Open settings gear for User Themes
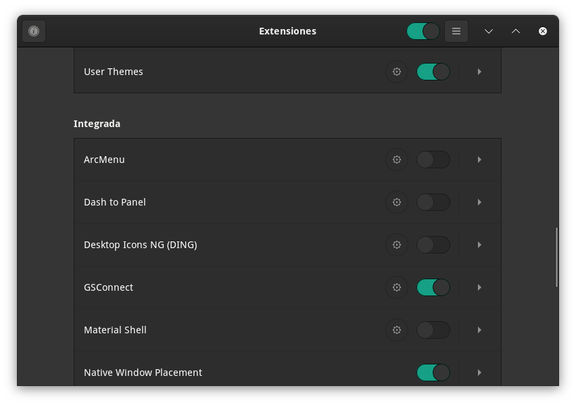576x405 pixels. click(x=397, y=72)
